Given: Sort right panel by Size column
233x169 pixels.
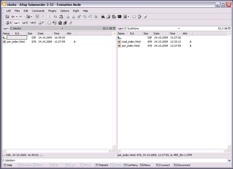Looking at the screenshot, I should [x=146, y=33].
